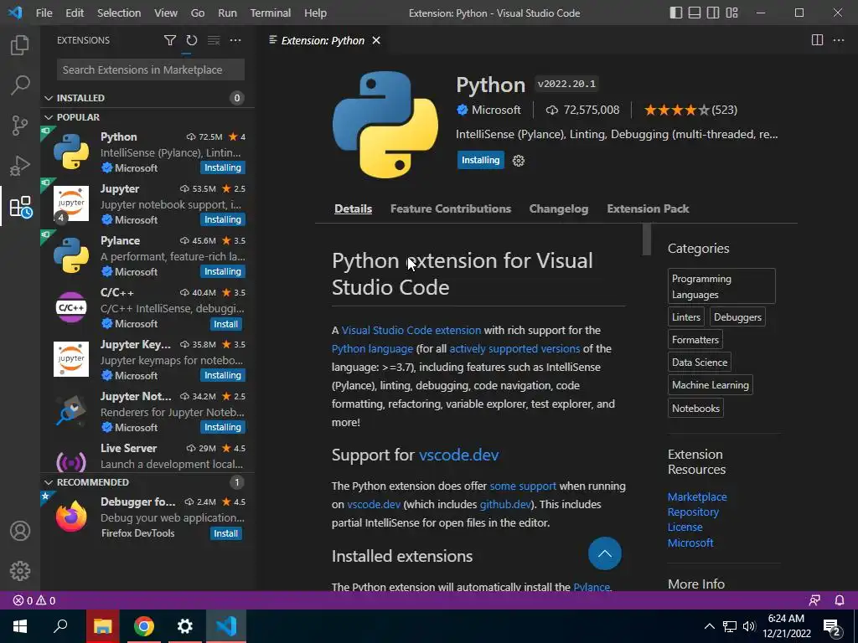The height and width of the screenshot is (643, 858).
Task: Open the github.dev link
Action: (x=505, y=504)
